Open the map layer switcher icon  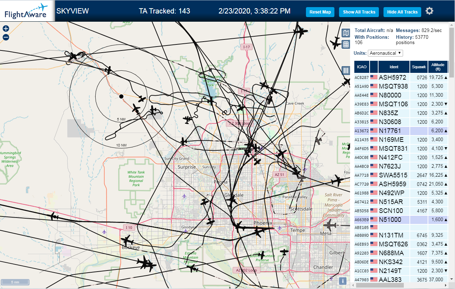345,33
